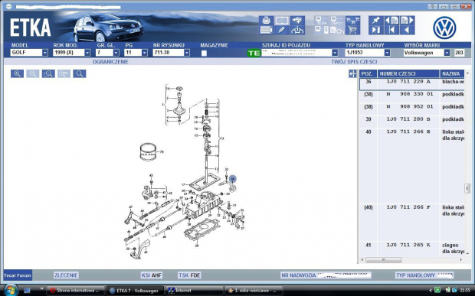This screenshot has height=296, width=475.
Task: Click the pushpin icon
Action: pyautogui.click(x=376, y=20)
